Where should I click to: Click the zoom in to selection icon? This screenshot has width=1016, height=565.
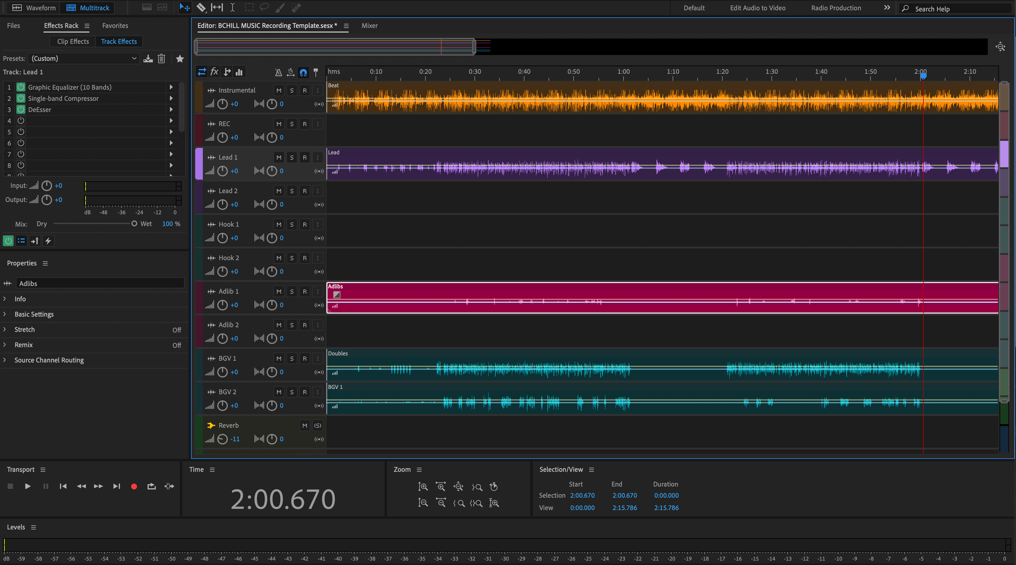click(476, 503)
